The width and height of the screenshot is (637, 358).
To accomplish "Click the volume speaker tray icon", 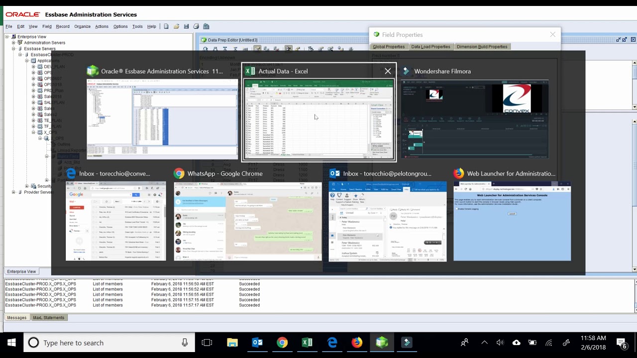I will tap(500, 343).
